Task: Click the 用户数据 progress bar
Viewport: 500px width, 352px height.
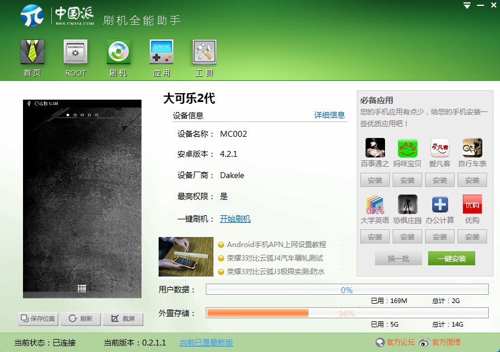Action: 347,290
